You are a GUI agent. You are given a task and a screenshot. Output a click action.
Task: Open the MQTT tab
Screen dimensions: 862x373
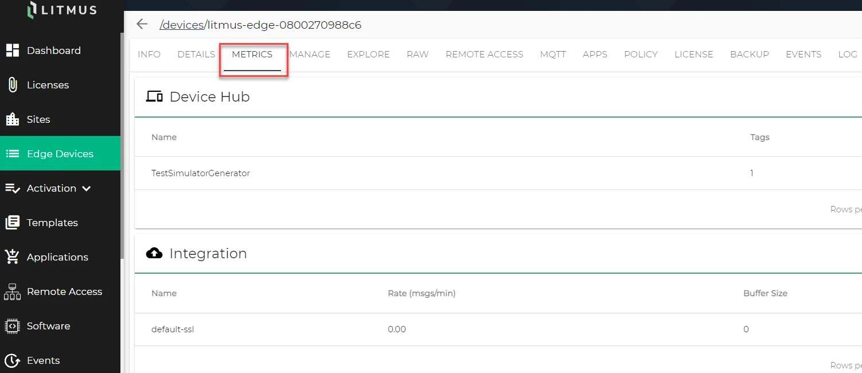pos(553,55)
